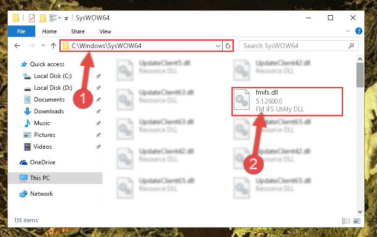Open the File menu tab
The image size is (377, 237).
click(21, 31)
